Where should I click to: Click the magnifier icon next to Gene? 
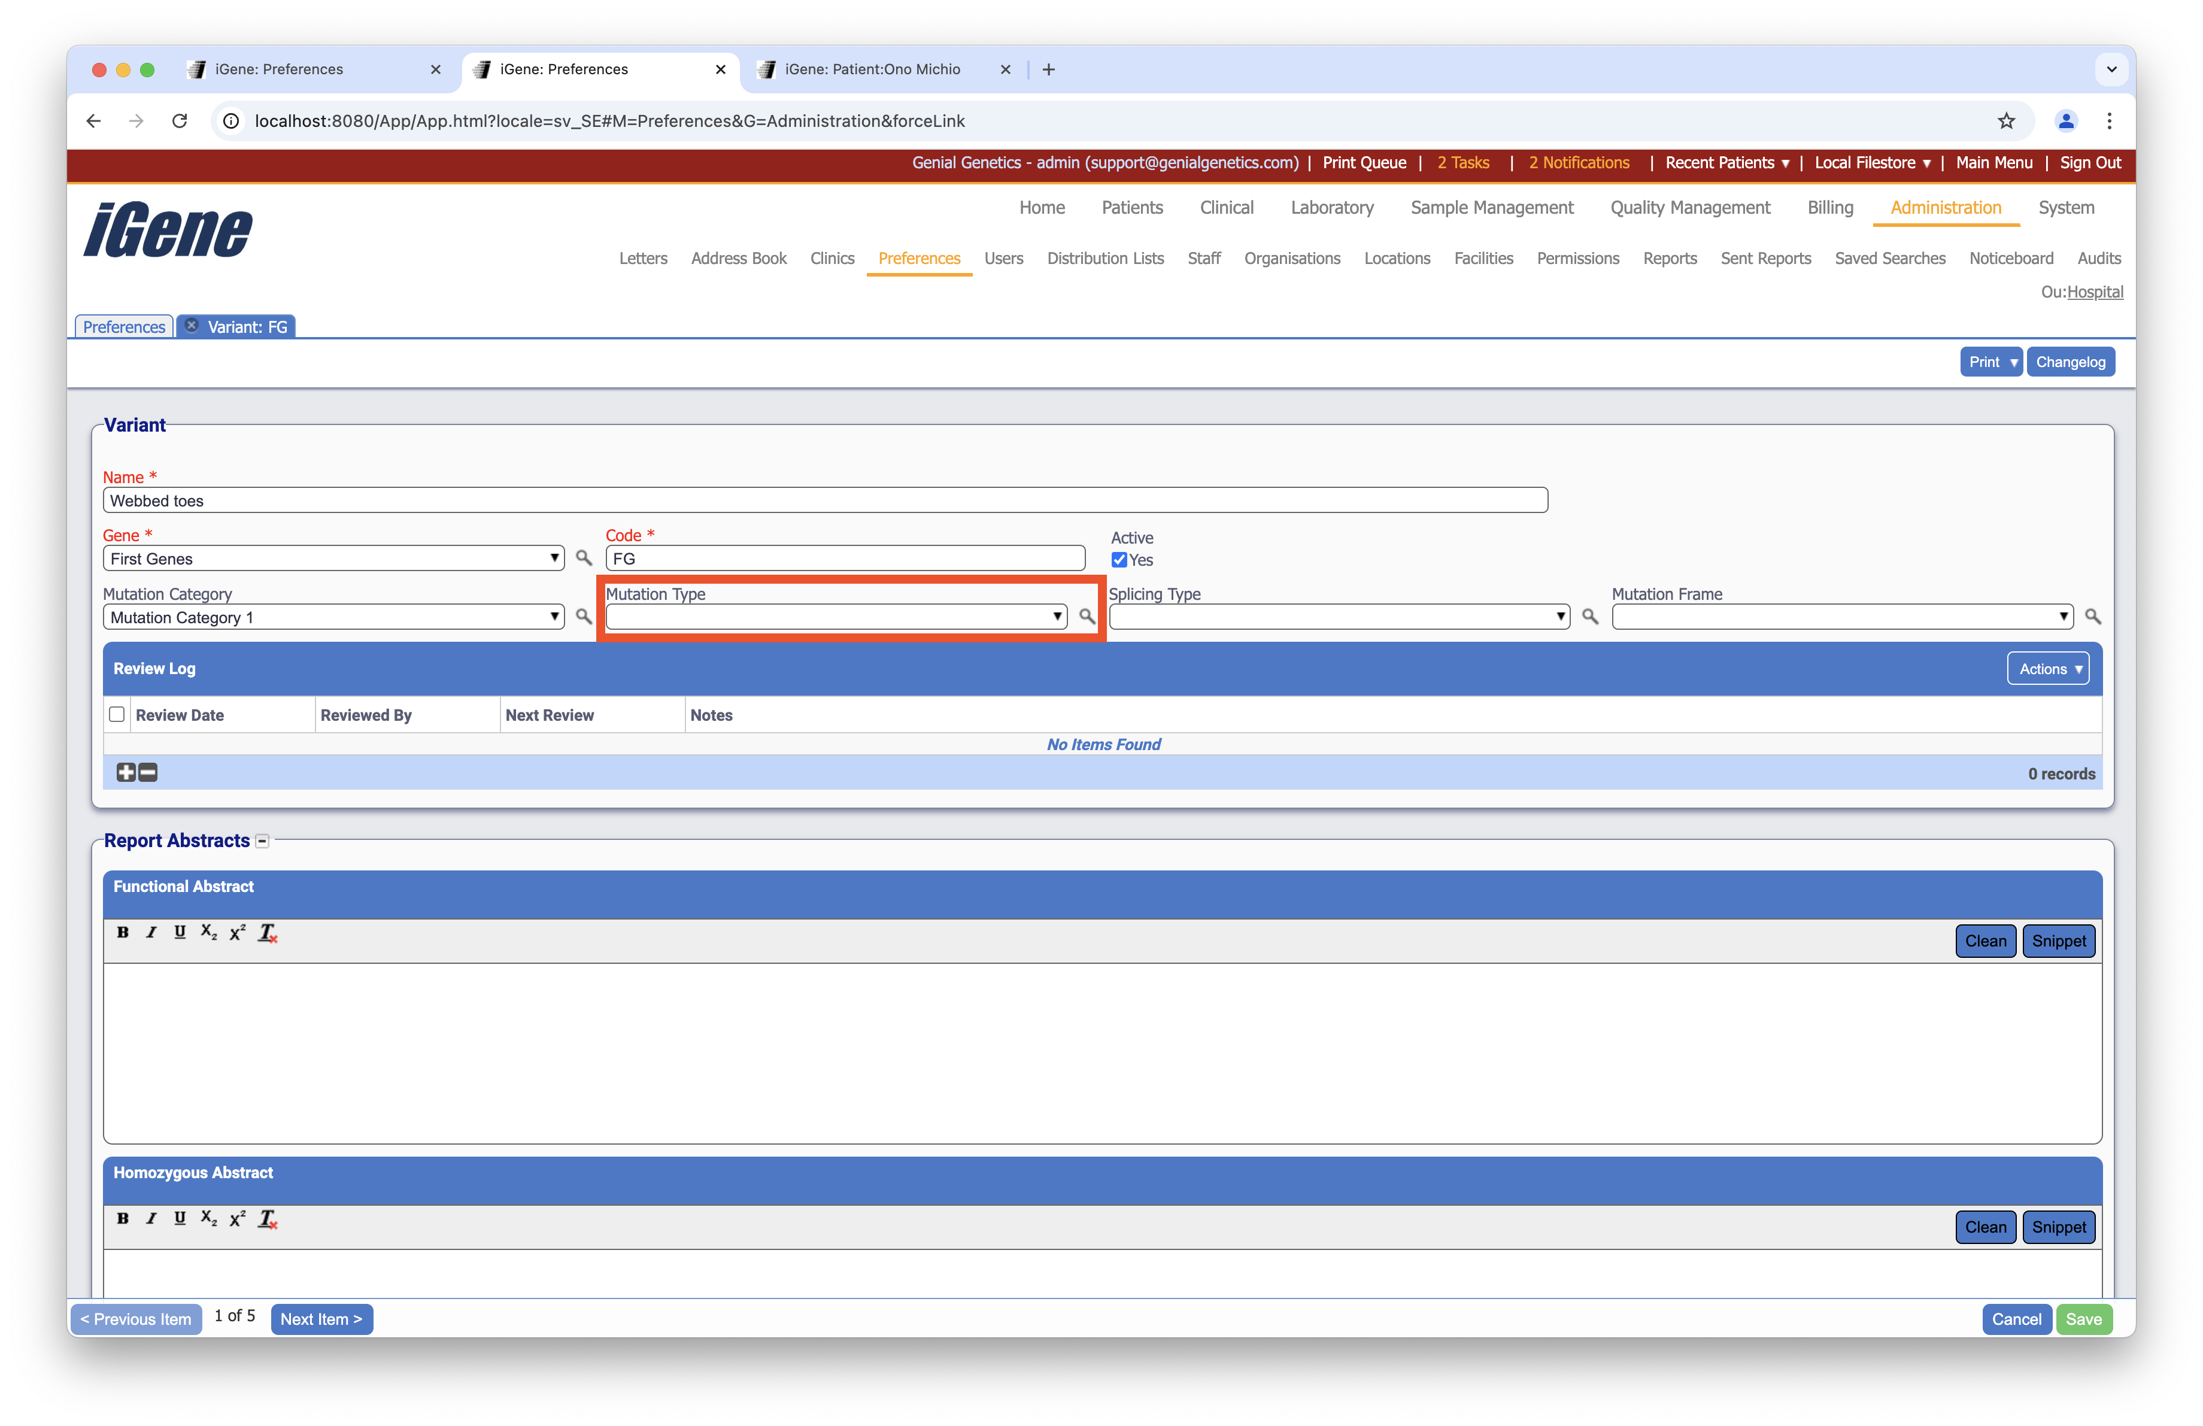click(583, 558)
